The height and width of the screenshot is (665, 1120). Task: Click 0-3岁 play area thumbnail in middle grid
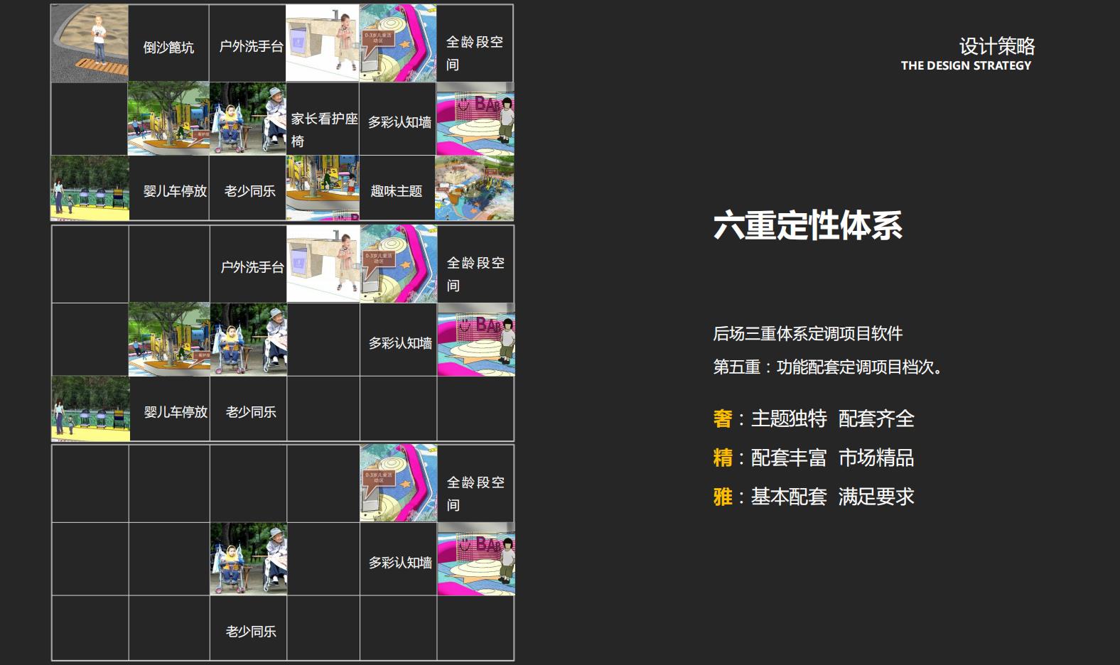[399, 264]
